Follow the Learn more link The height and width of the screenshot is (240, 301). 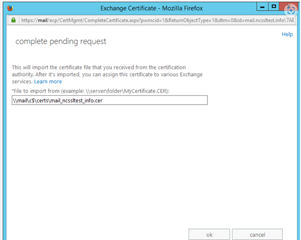(x=48, y=81)
